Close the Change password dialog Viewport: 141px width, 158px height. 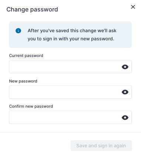(x=133, y=7)
